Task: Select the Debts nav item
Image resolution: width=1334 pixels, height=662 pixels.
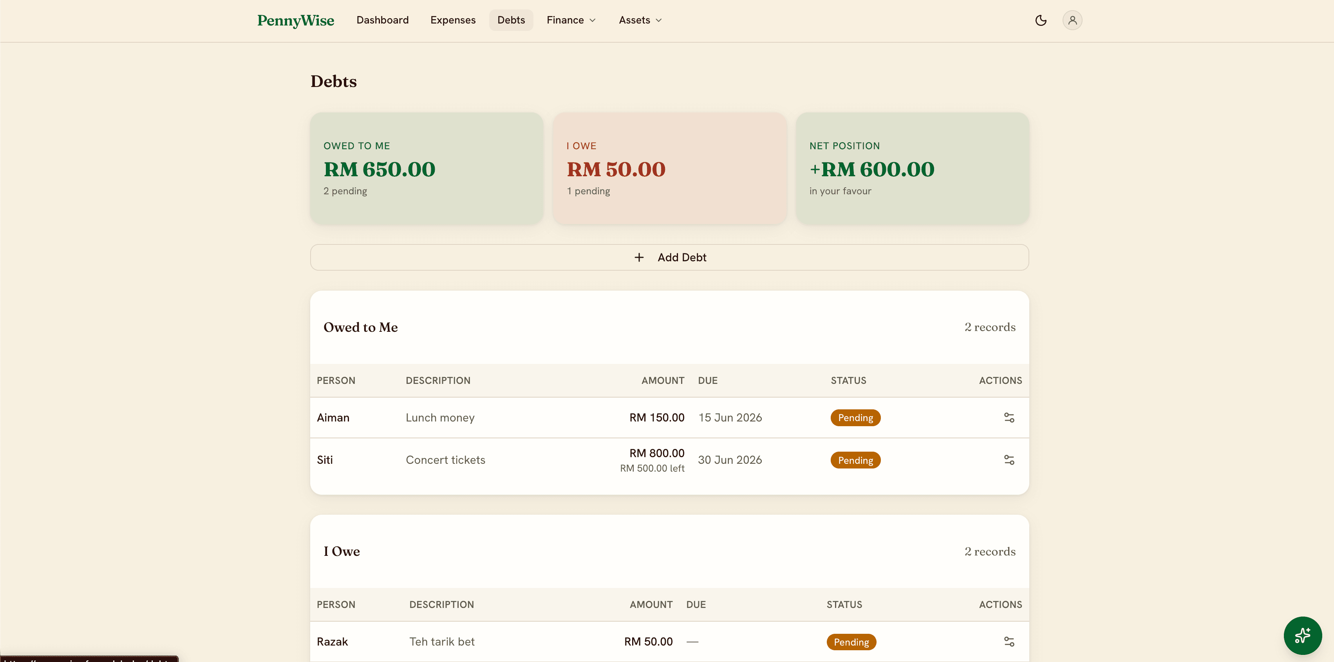Action: point(511,20)
